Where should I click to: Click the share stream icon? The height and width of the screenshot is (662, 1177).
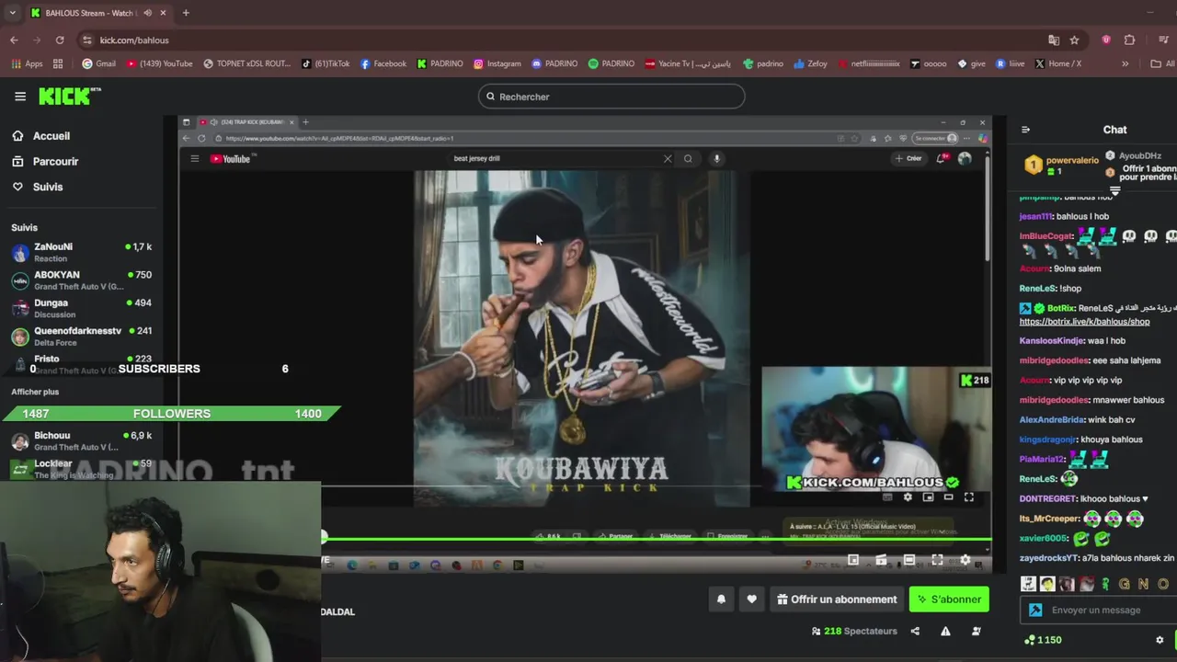[915, 631]
